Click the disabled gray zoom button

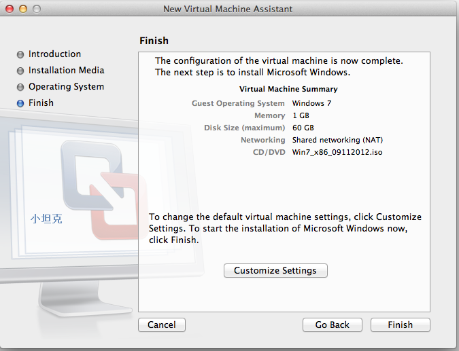(x=37, y=9)
